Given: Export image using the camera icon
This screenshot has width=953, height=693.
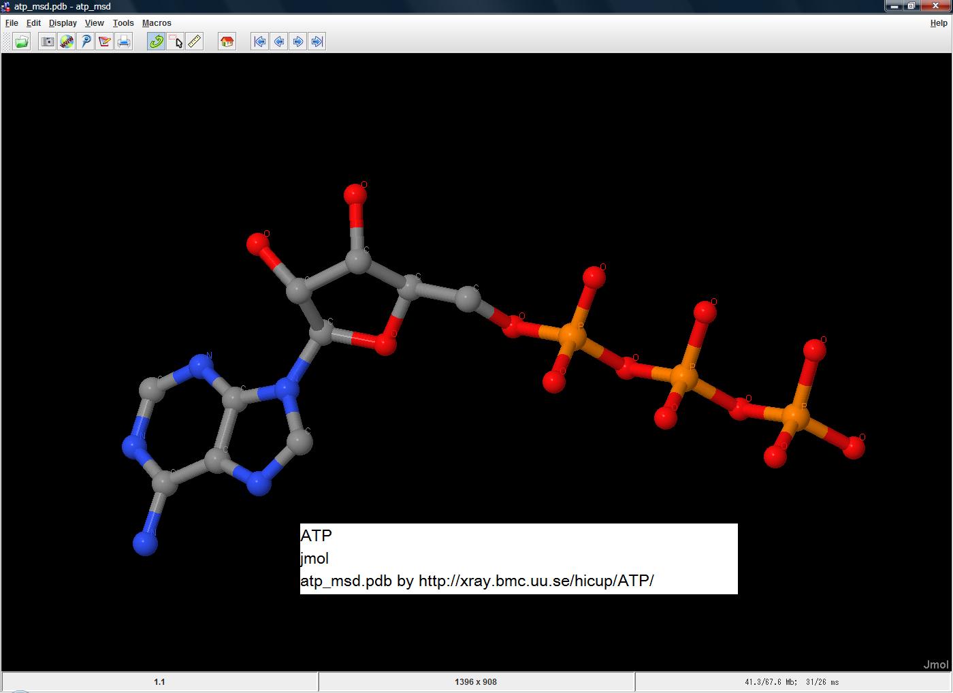Looking at the screenshot, I should [x=47, y=42].
